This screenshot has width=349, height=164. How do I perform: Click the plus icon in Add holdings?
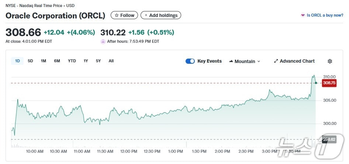tap(146, 15)
